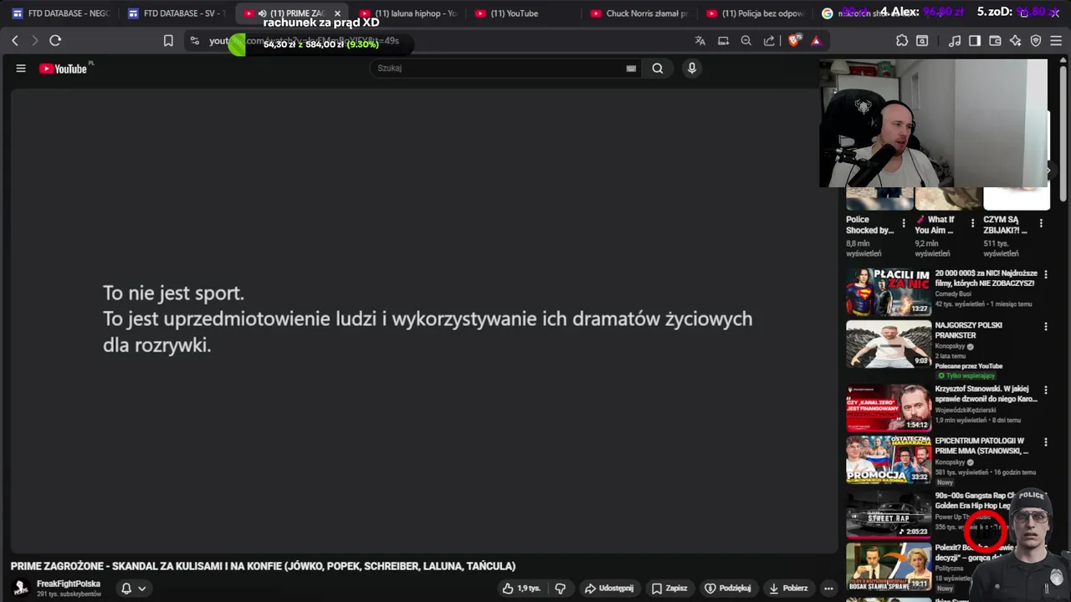Open 'NAJGORSZY POLSKI PRANKSTER' video title
This screenshot has width=1071, height=602.
[968, 330]
